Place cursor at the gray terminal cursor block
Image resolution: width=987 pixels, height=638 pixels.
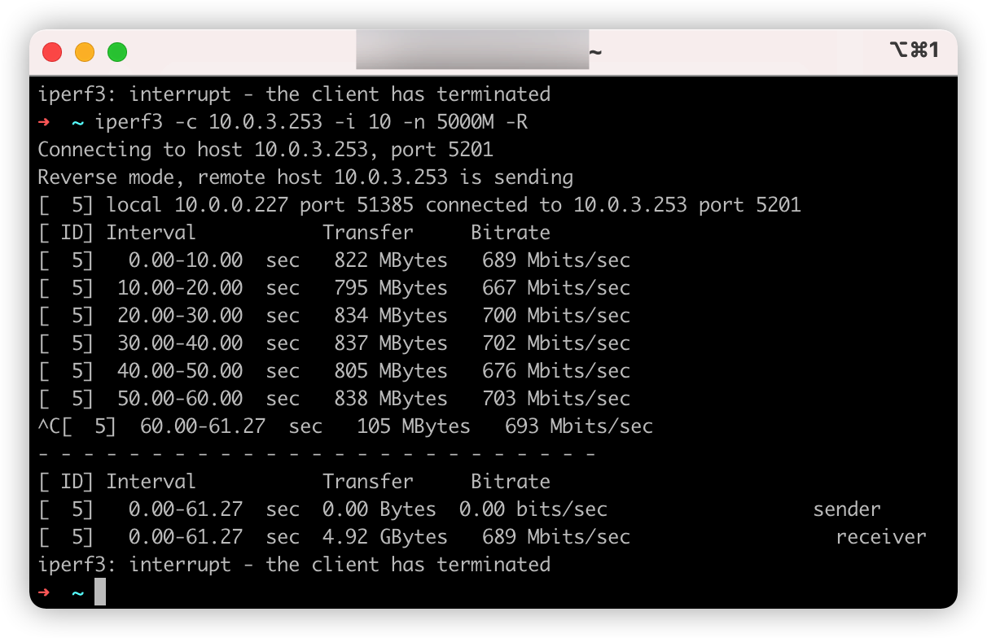(x=100, y=592)
